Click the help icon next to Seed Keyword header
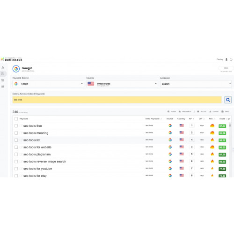Screen dimensions: 234x234 point(161,119)
